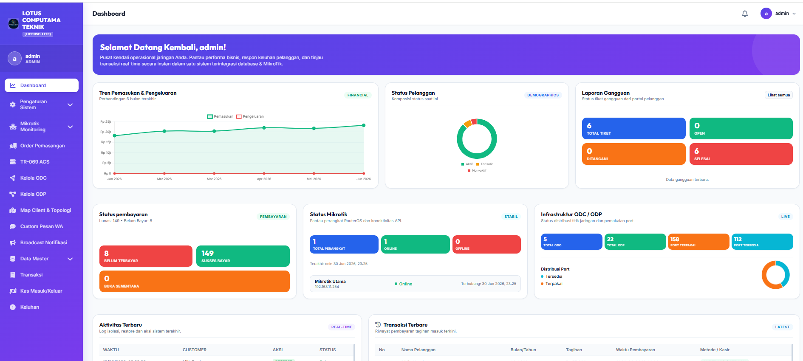
Task: Expand the Pengaturan Sistem submenu
Action: tap(70, 105)
